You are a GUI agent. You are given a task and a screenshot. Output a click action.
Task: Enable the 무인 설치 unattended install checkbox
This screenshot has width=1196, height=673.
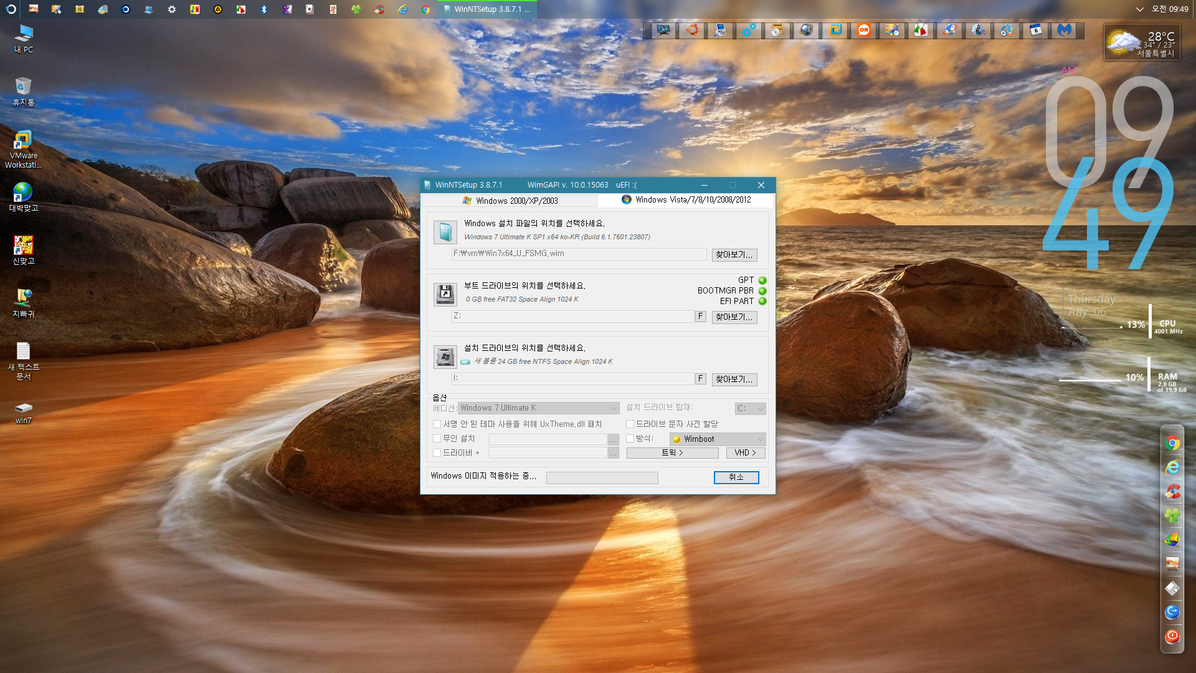[437, 439]
